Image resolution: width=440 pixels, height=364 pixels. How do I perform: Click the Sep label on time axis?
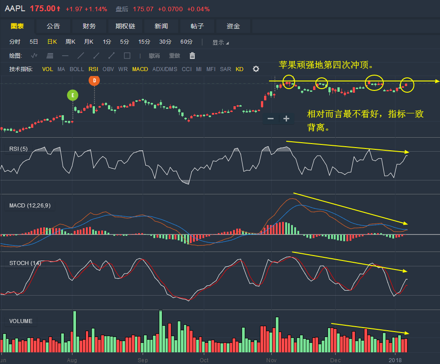pyautogui.click(x=143, y=360)
